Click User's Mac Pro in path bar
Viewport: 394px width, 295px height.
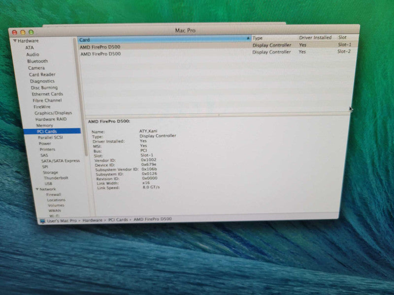click(62, 220)
